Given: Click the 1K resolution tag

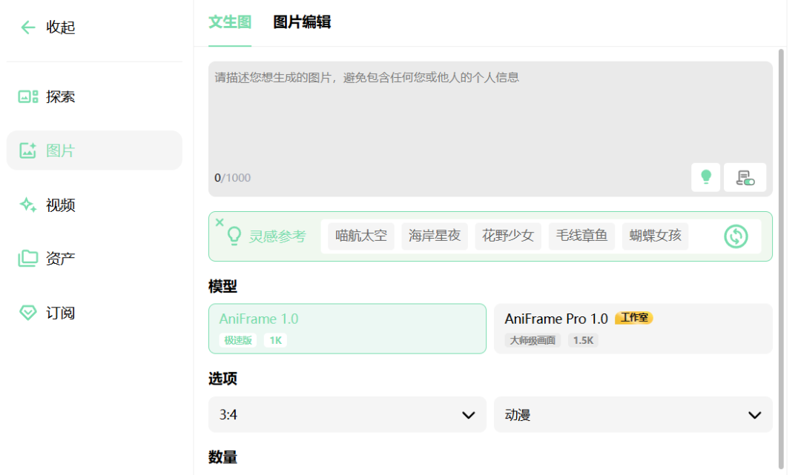Looking at the screenshot, I should 275,340.
